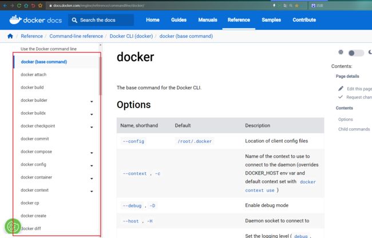Expand the docker container submenu

tap(92, 178)
